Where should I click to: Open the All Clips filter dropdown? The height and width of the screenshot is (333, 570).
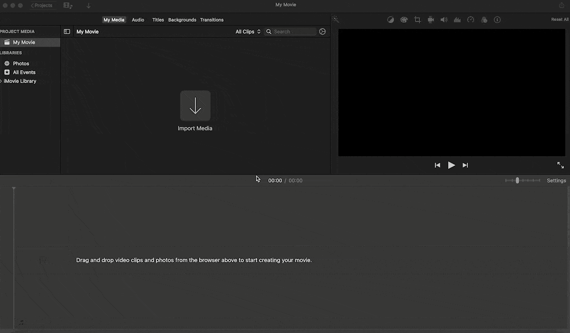click(x=248, y=32)
